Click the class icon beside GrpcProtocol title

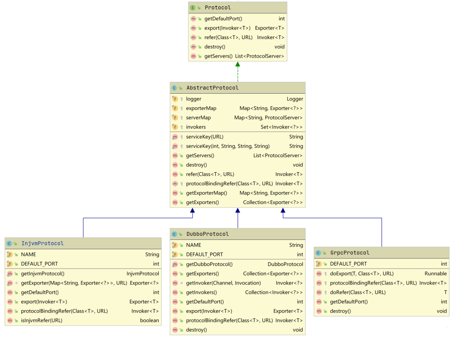[318, 253]
